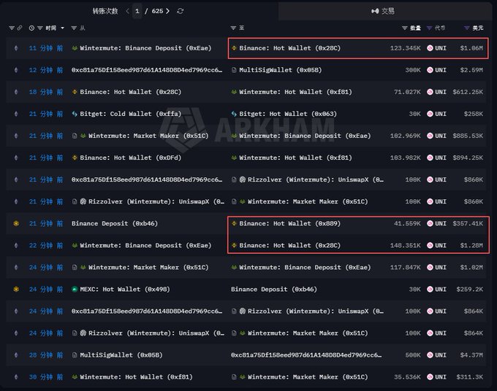Screen dimensions: 497x391
Task: Open the filter icon before 时间
Action: tap(40, 28)
